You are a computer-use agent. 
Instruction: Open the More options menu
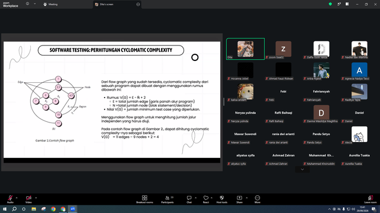click(x=257, y=199)
